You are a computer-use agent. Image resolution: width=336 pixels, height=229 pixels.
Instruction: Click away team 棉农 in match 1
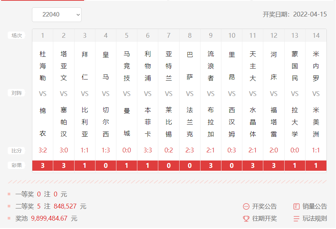[43, 122]
